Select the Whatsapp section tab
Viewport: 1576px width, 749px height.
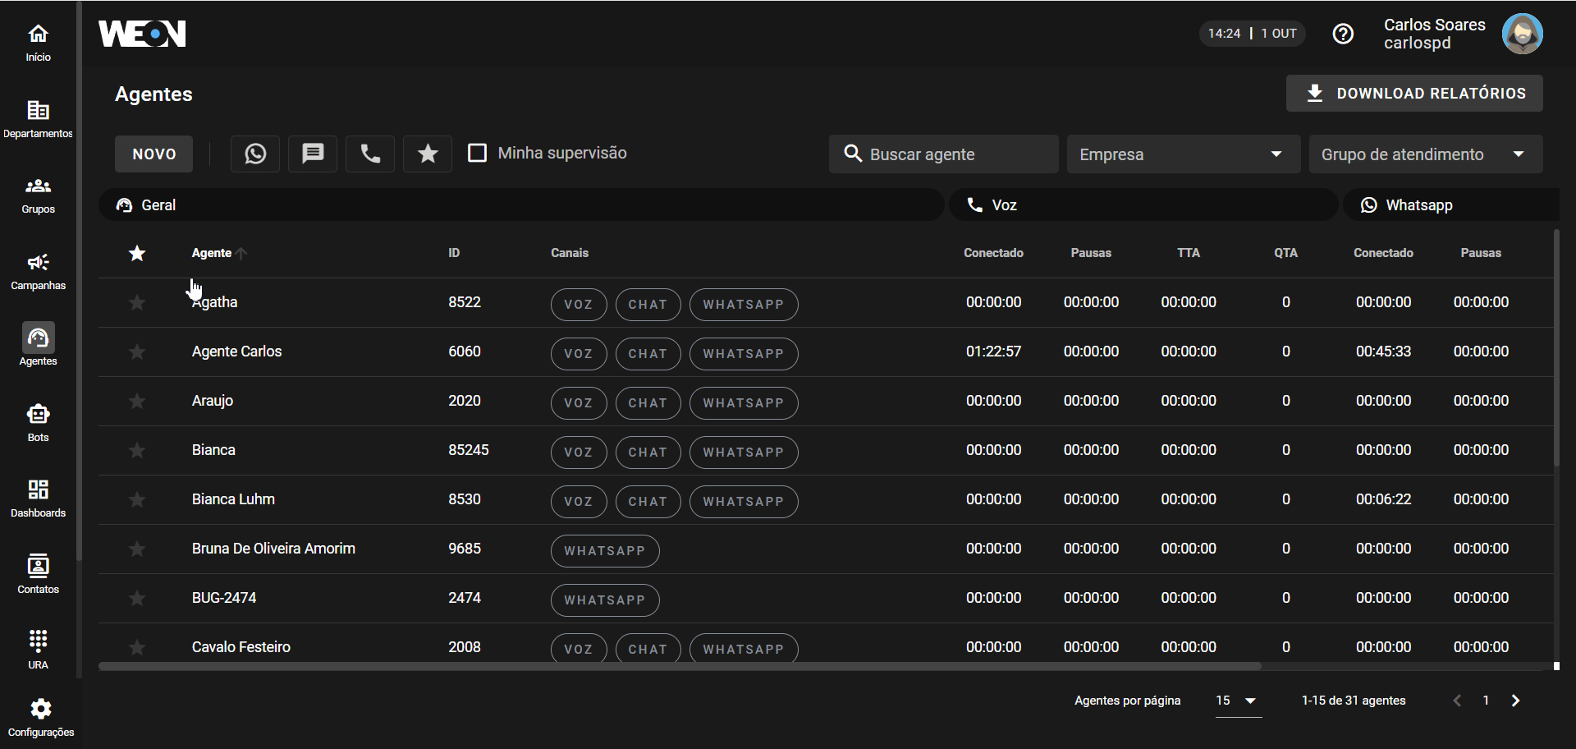point(1450,205)
